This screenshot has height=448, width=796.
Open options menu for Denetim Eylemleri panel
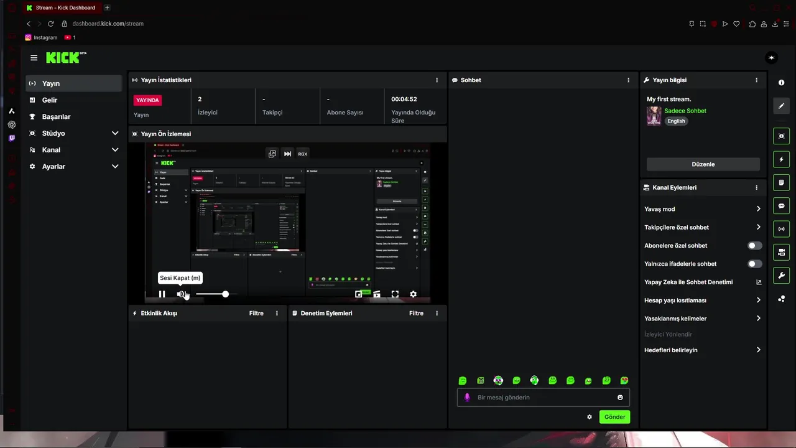437,314
